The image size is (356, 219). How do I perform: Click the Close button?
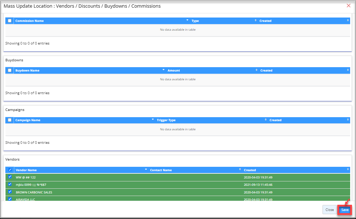pos(329,210)
